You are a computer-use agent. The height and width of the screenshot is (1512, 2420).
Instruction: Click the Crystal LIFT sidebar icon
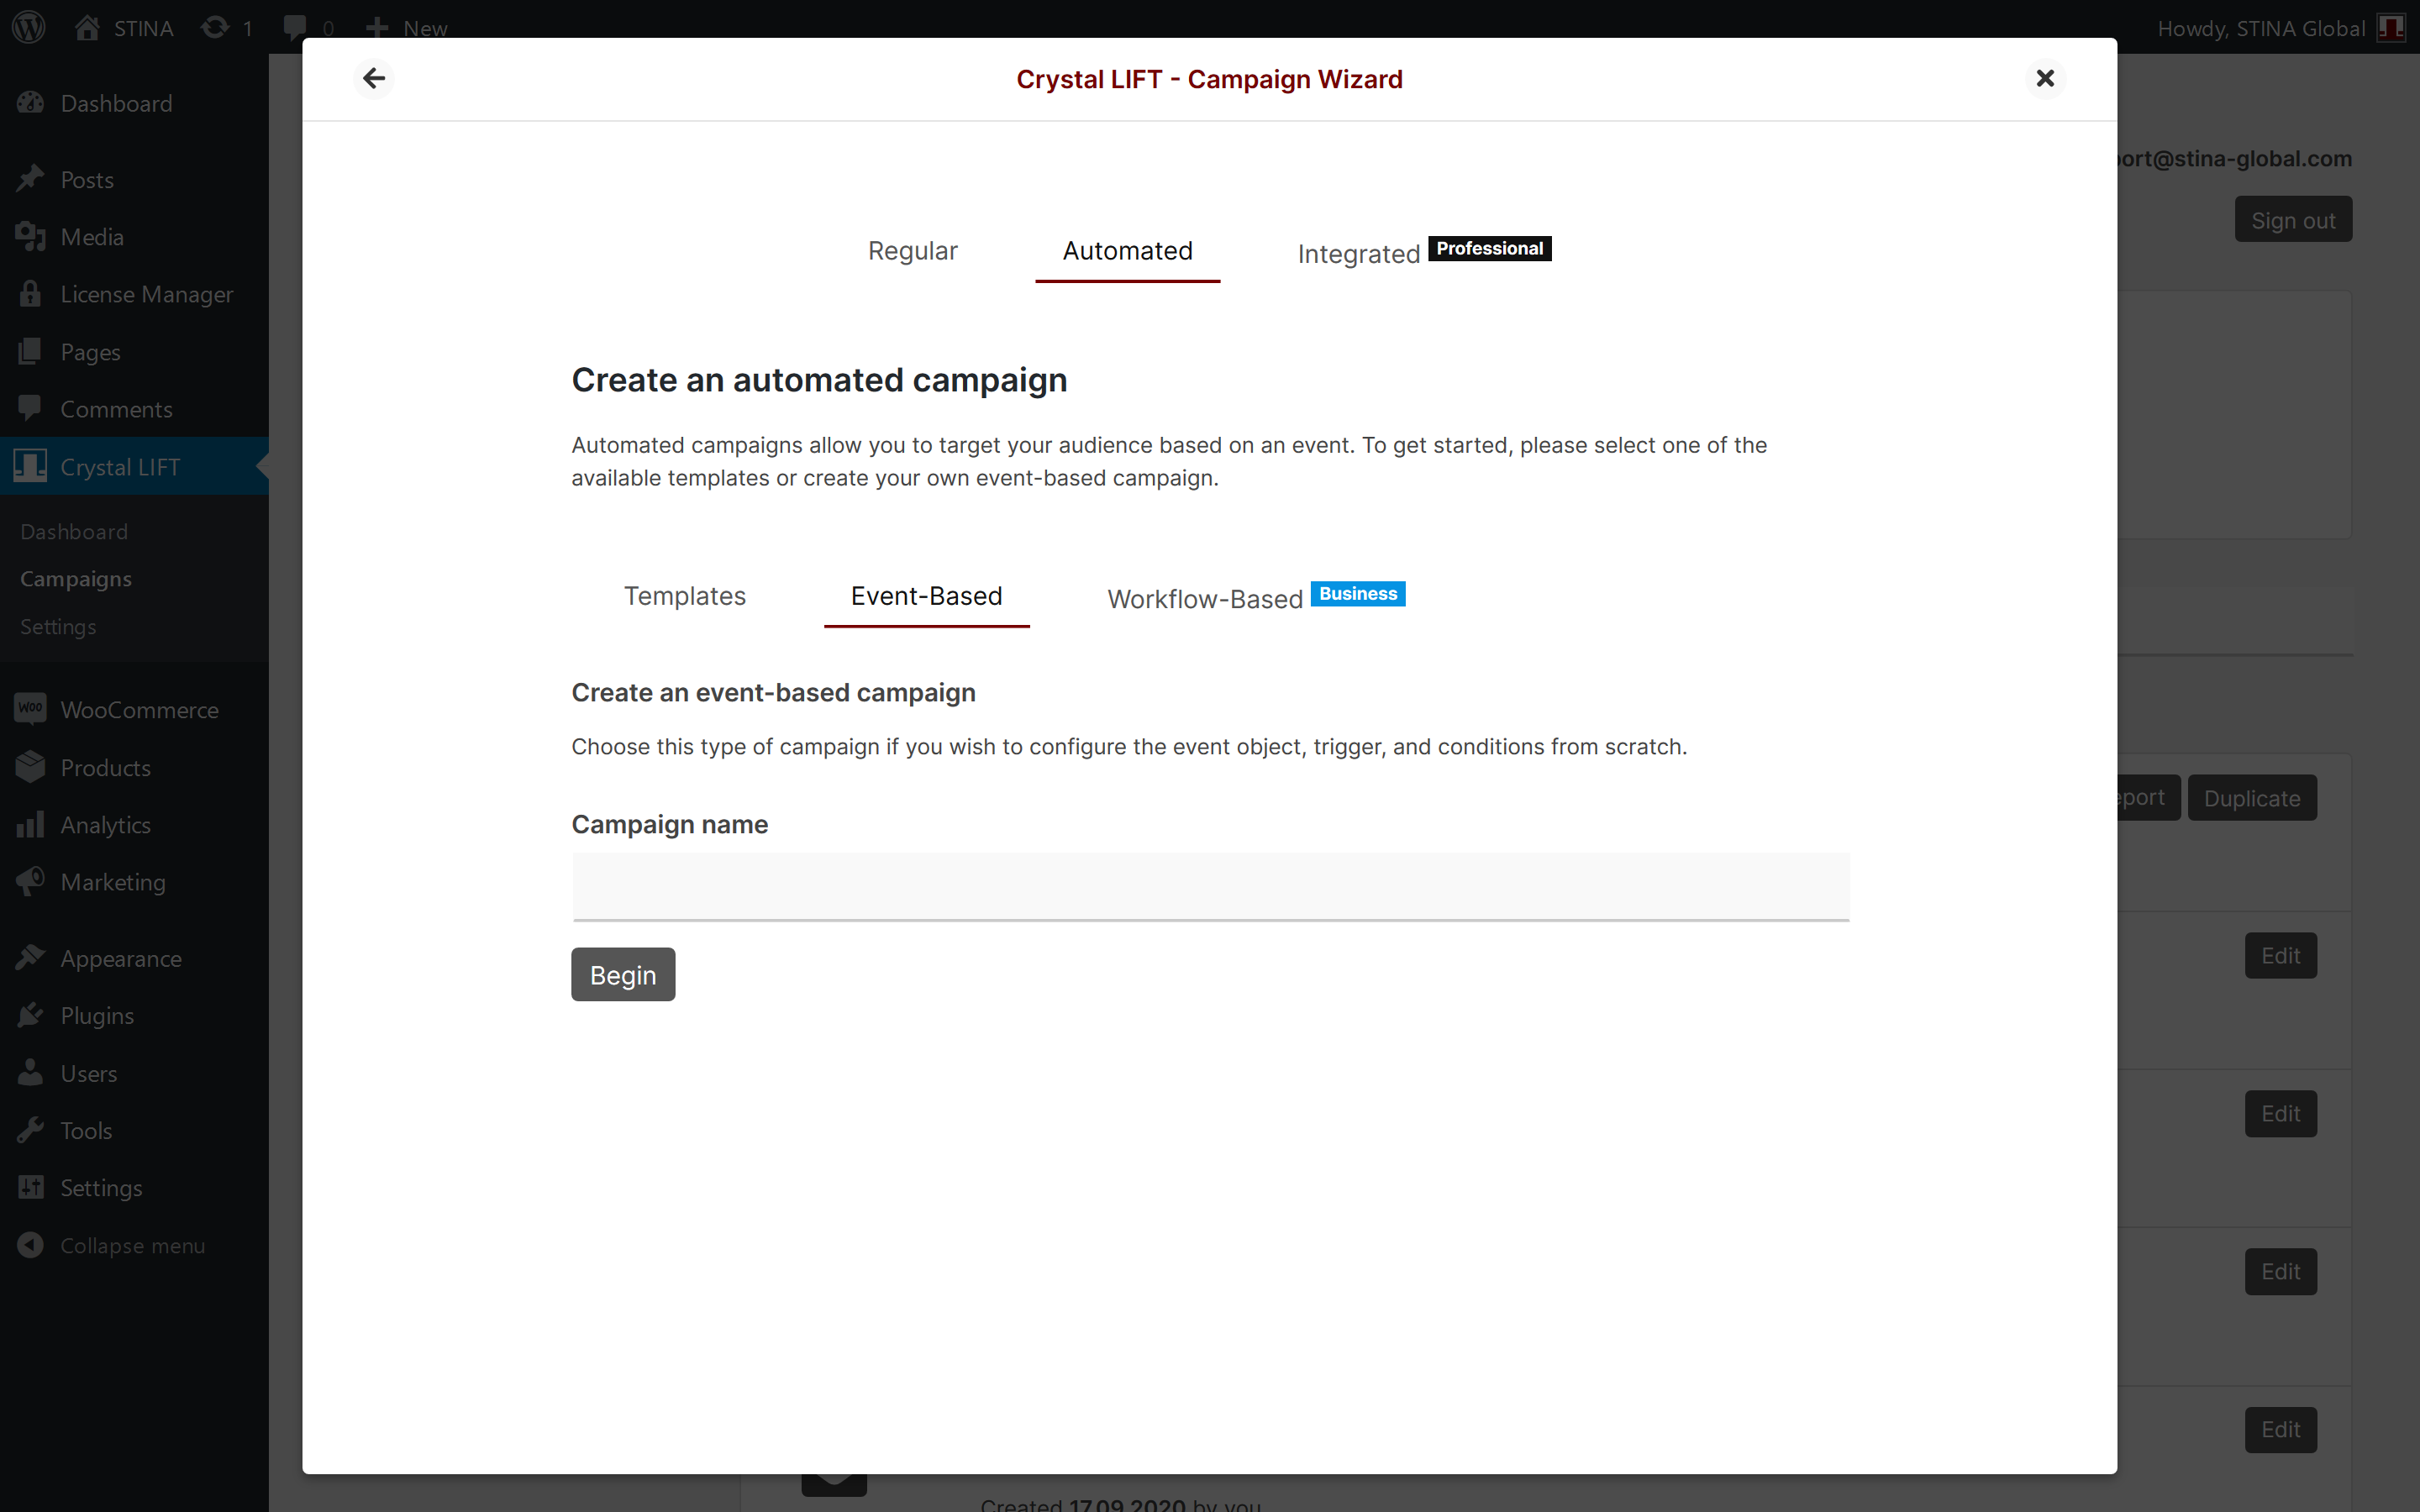(30, 465)
